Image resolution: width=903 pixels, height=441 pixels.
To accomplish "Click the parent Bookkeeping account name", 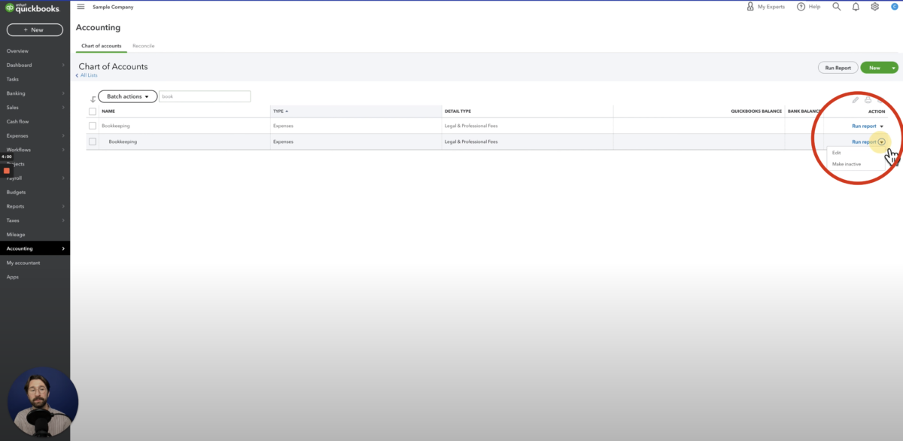I will 116,126.
